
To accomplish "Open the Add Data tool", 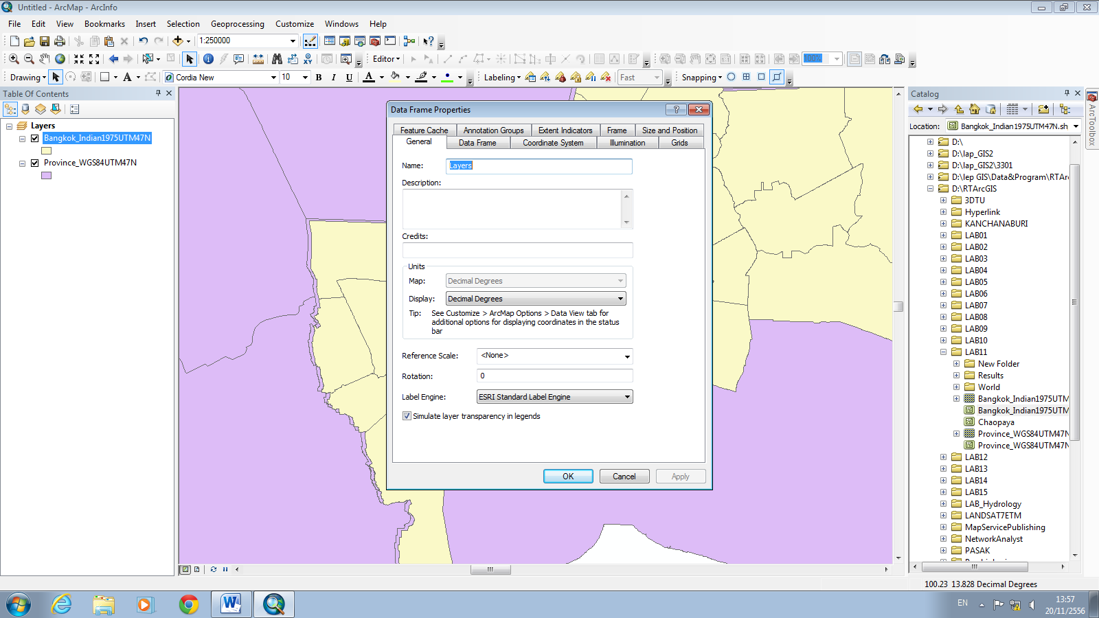I will pos(178,41).
